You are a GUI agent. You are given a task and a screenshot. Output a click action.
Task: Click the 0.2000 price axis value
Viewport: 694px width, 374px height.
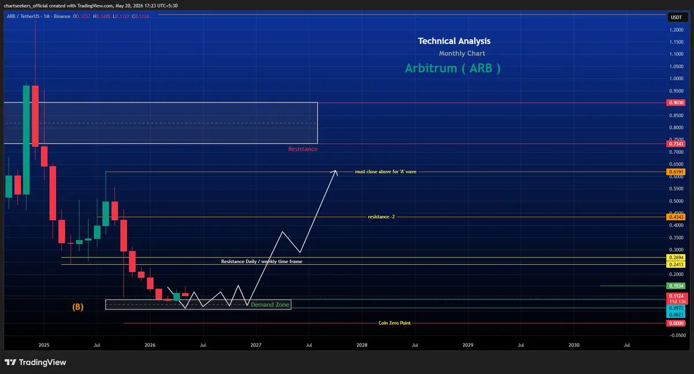coord(675,274)
